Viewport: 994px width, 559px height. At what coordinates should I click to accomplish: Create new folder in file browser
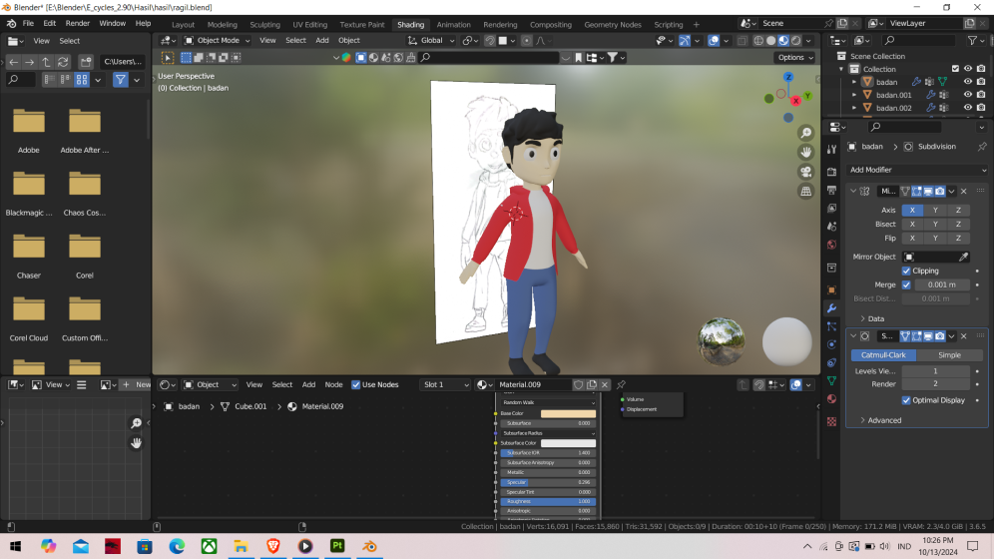click(x=86, y=62)
